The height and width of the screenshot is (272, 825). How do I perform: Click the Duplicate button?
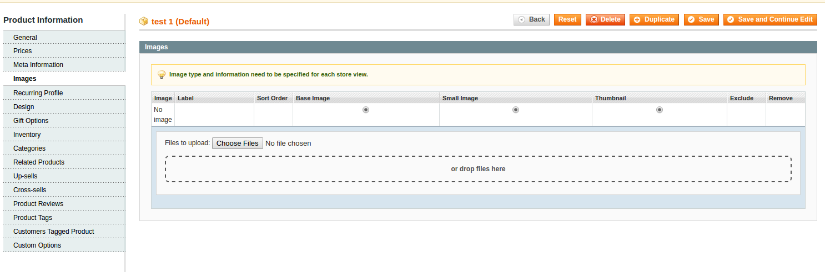[x=655, y=19]
